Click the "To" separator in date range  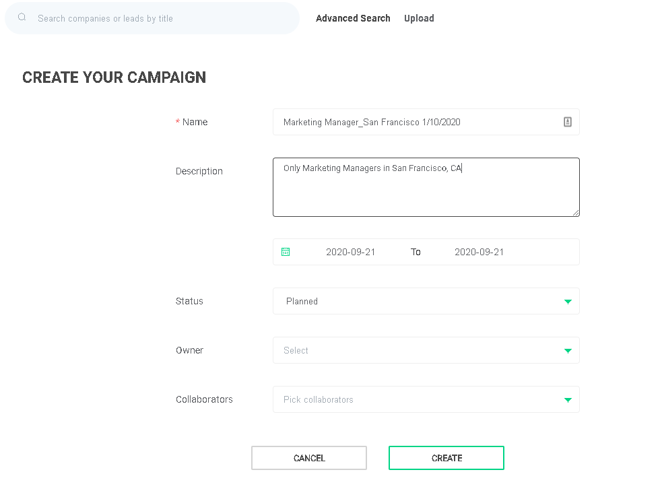(x=416, y=252)
